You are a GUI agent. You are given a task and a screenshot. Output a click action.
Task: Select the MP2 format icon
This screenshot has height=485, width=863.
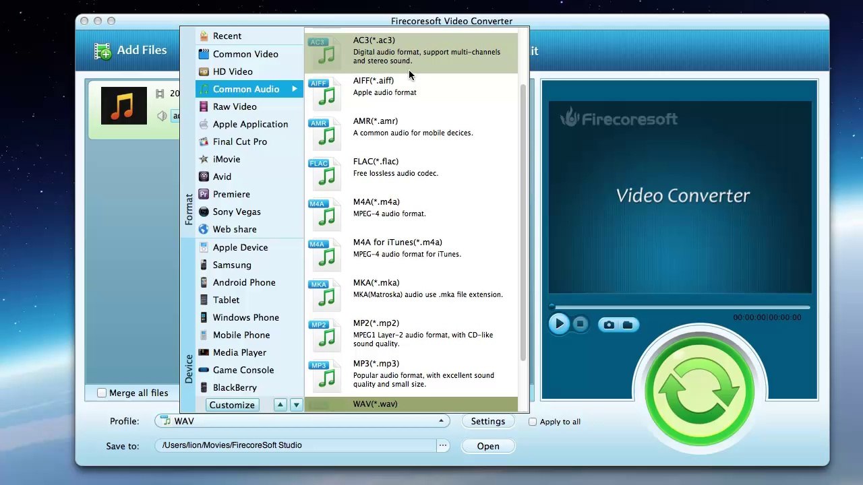click(x=326, y=335)
